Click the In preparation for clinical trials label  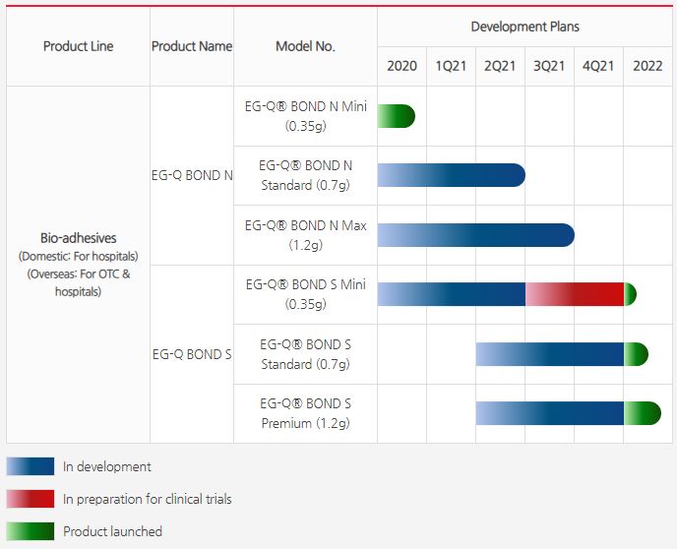pos(148,499)
